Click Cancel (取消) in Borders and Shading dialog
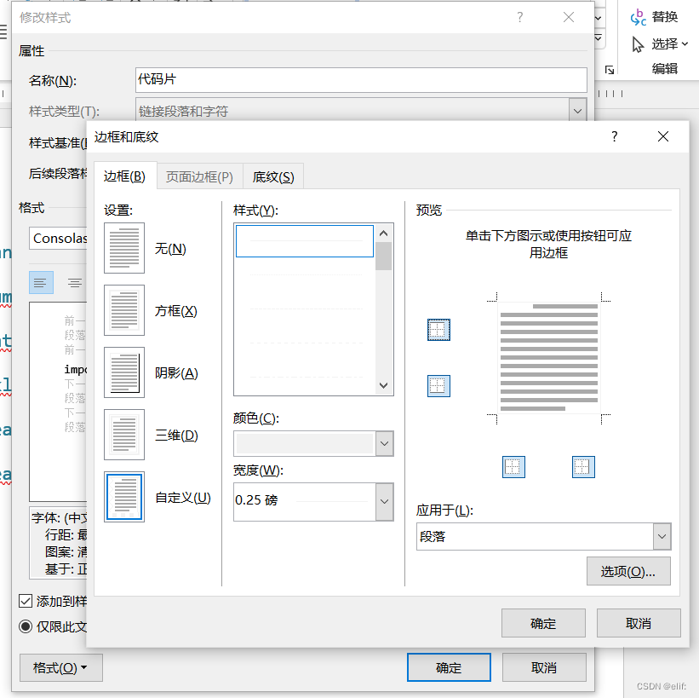This screenshot has width=699, height=698. tap(639, 623)
